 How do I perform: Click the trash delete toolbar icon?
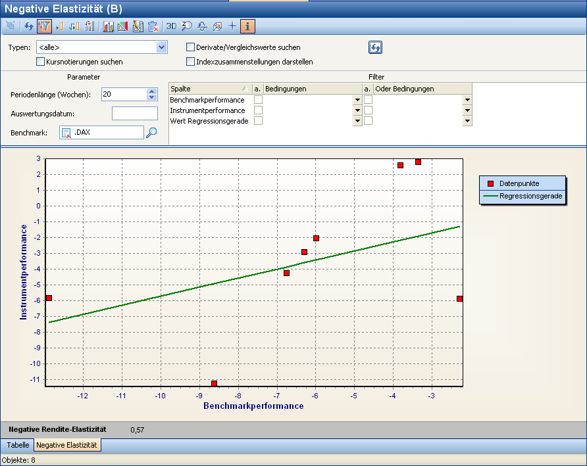pos(153,27)
